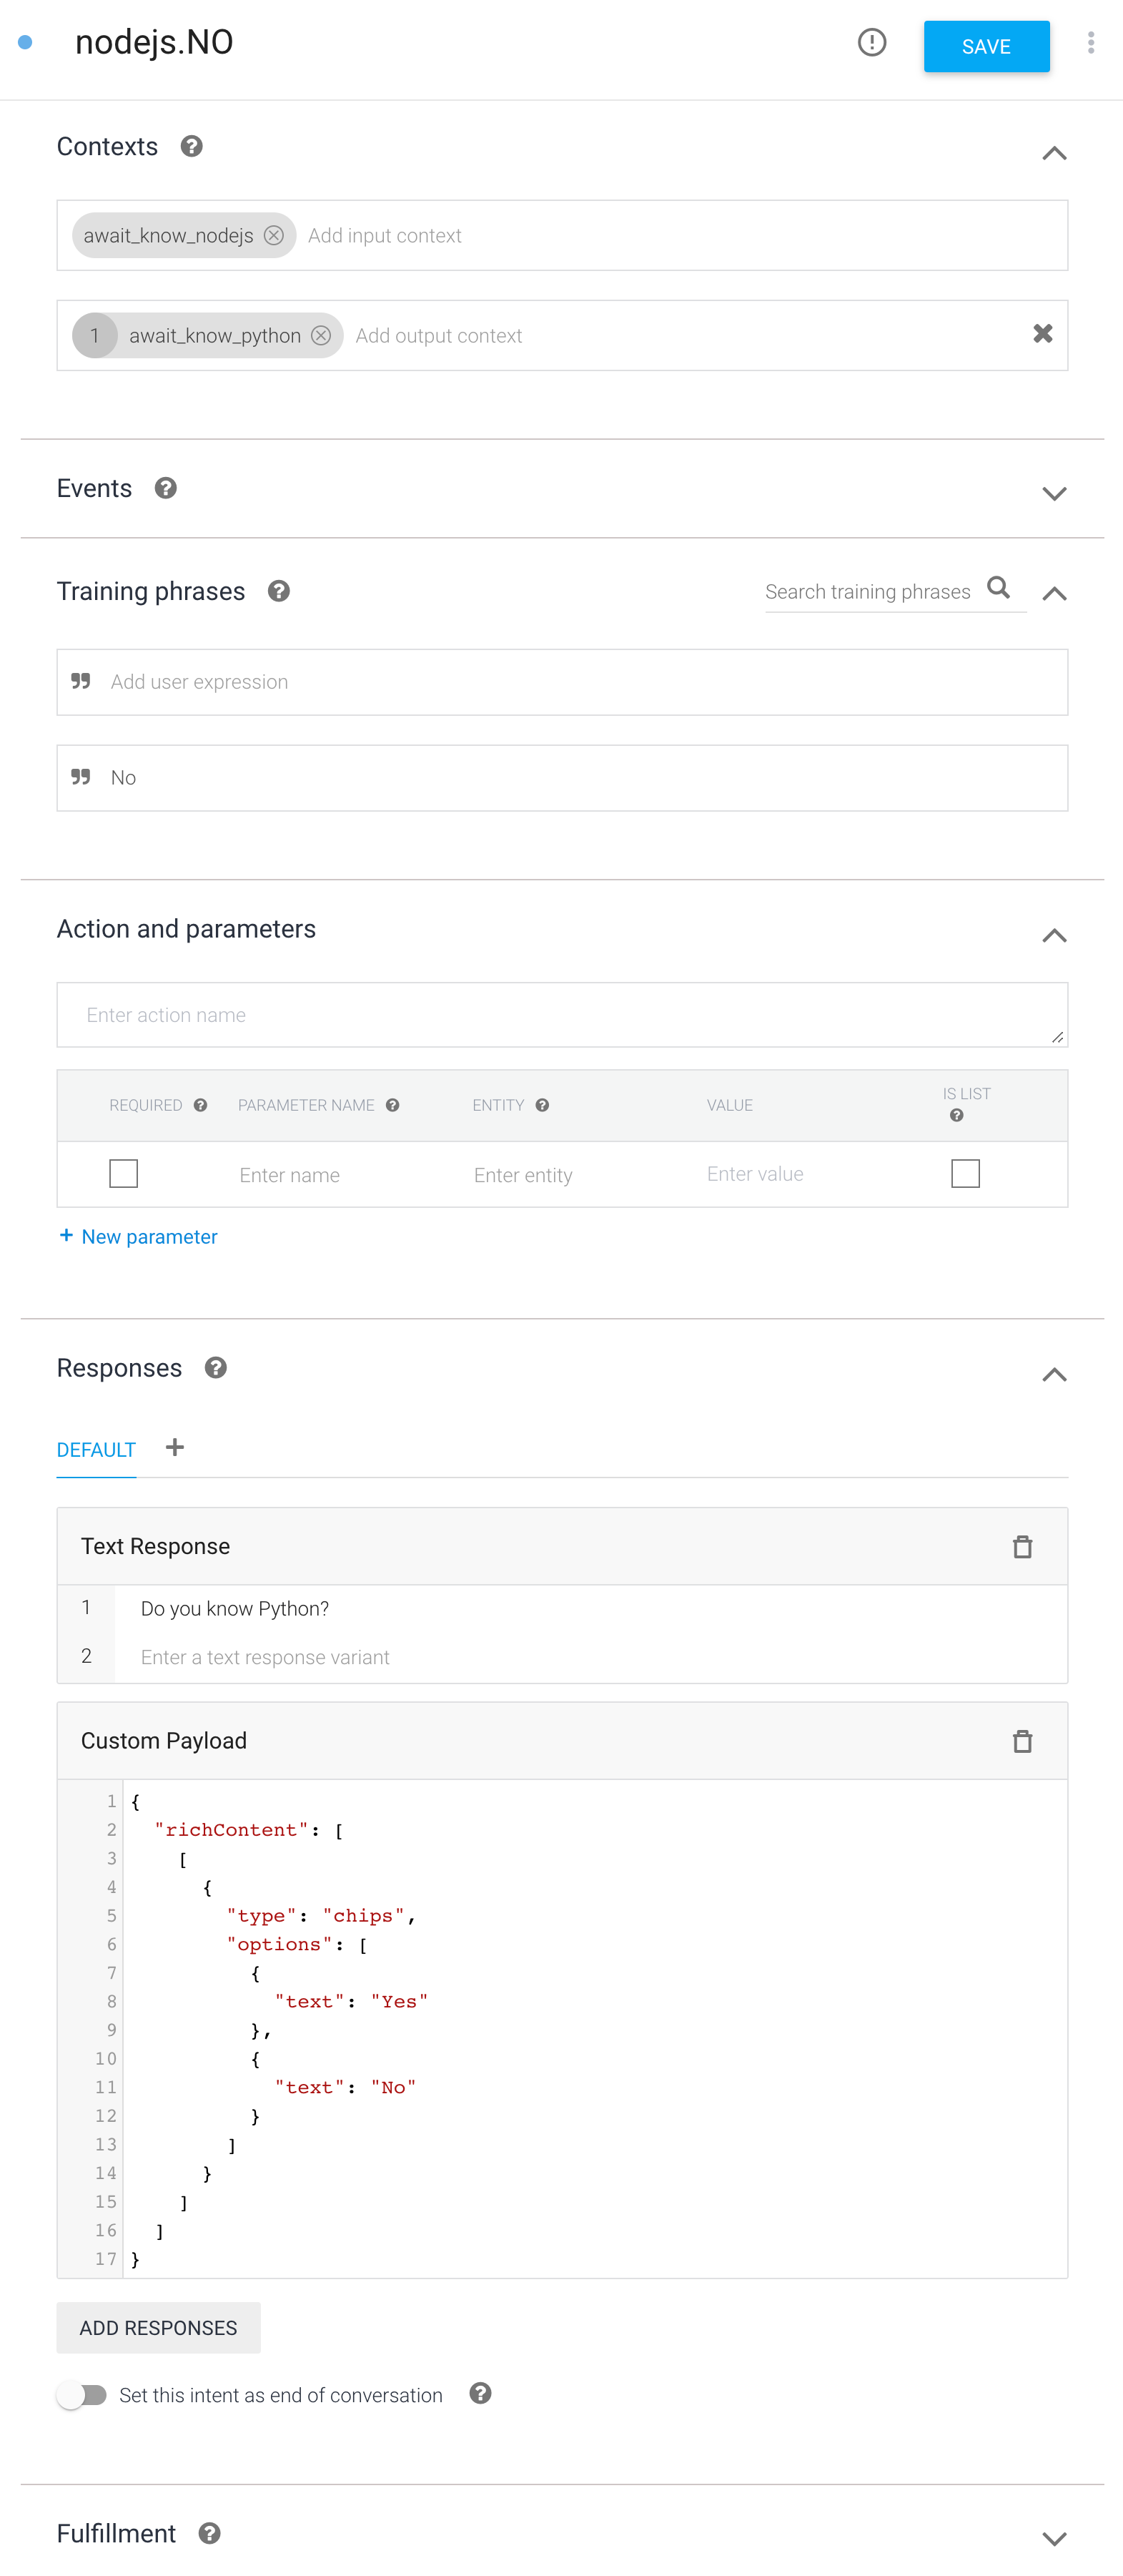Collapse the Action and parameters section
This screenshot has height=2576, width=1123.
coord(1054,935)
